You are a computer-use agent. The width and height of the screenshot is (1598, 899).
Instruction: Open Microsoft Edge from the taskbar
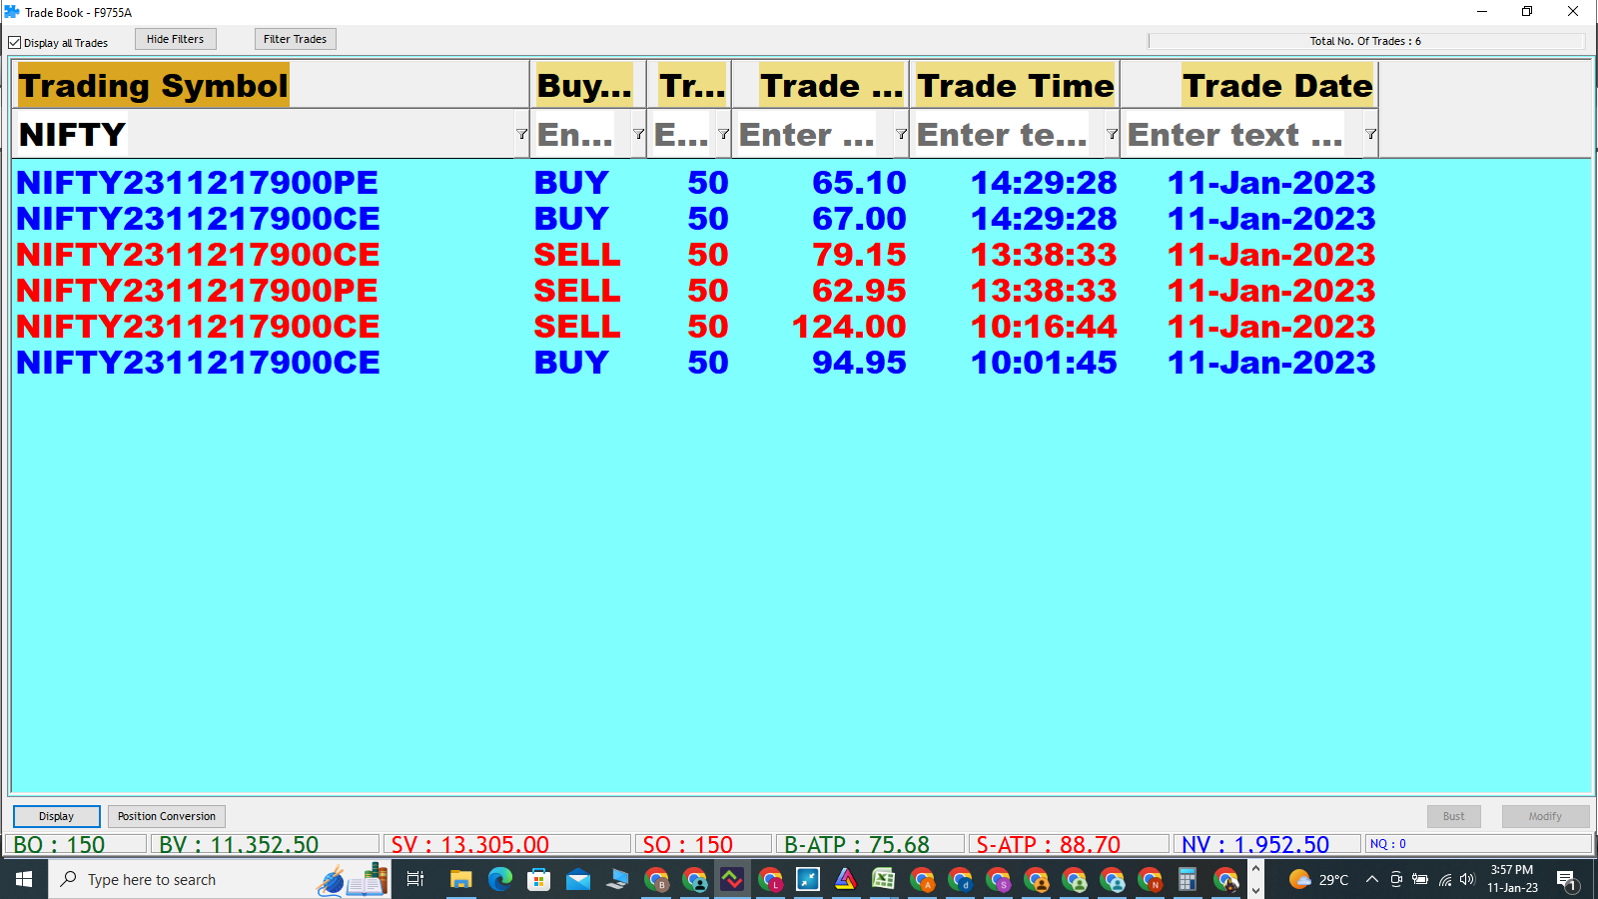500,880
